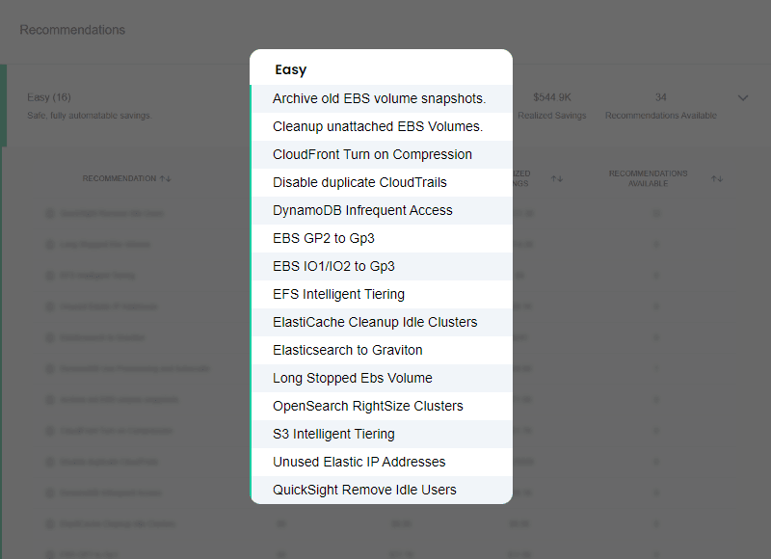This screenshot has width=771, height=559.
Task: Sort by Realized Savings column arrows
Action: click(557, 179)
